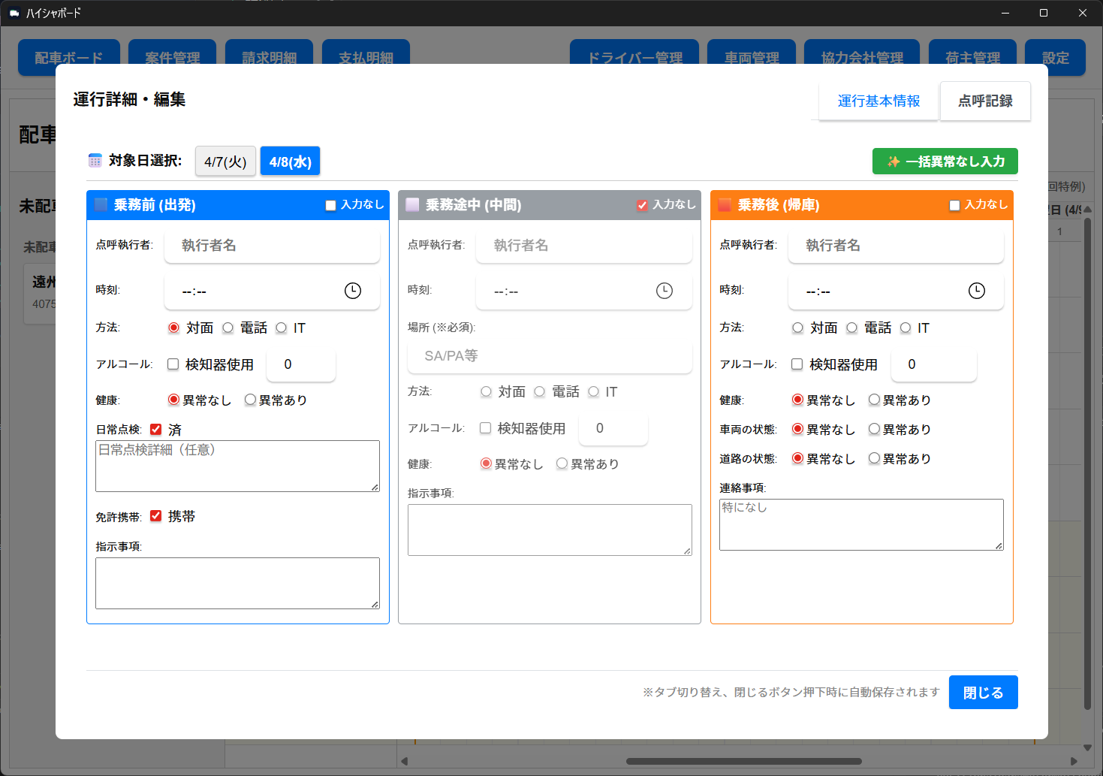Enable 検知器使用 checkbox in 乗務前 panel

173,364
